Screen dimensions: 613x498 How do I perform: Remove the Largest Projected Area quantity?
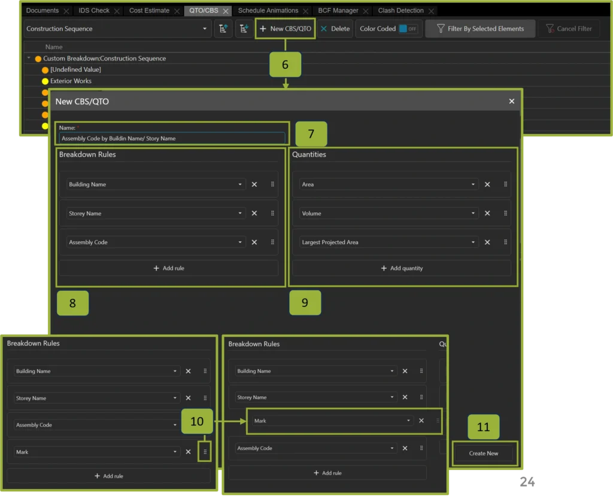click(x=487, y=242)
